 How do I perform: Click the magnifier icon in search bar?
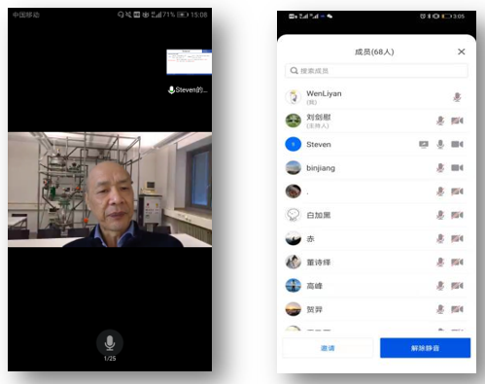pos(294,71)
